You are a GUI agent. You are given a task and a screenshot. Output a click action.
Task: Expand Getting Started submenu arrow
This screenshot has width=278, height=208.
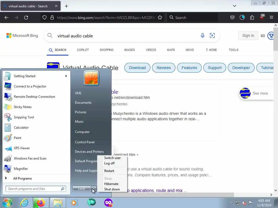tap(66, 76)
